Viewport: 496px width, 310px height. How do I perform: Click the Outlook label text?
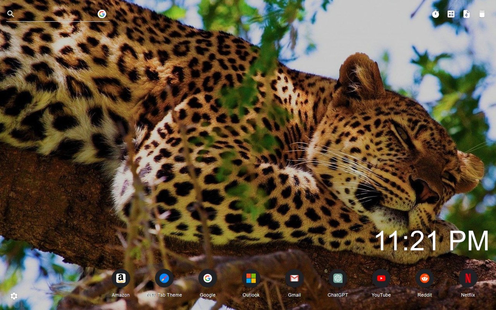tap(251, 295)
